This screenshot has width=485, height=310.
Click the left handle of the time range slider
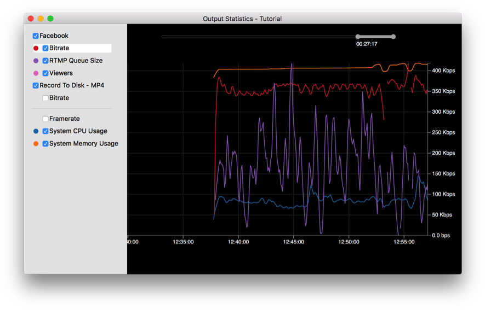(358, 37)
